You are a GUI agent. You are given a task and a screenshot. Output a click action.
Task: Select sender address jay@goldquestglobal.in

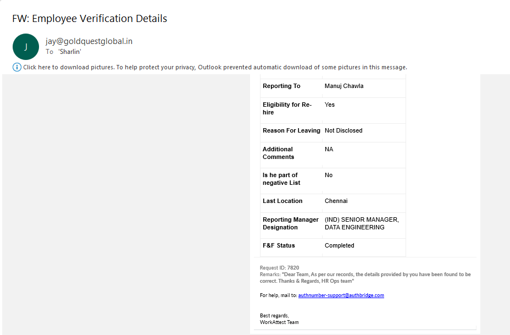click(89, 41)
